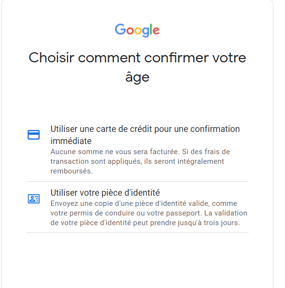The image size is (285, 288).
Task: Click the word "remboursés." in card description
Action: click(x=71, y=171)
